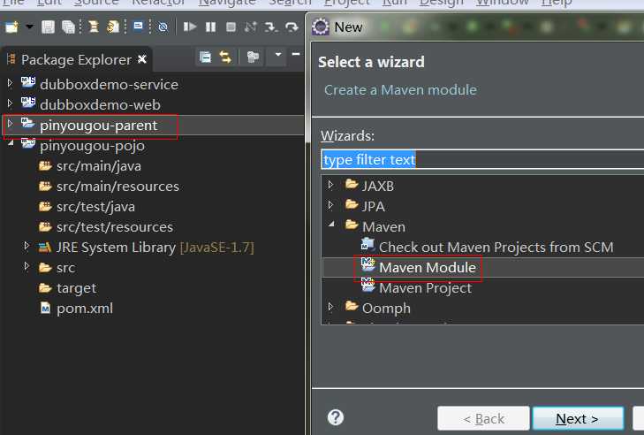Open the dropdown arrow beside the New icon
Screen dimensions: 644x435
29,27
